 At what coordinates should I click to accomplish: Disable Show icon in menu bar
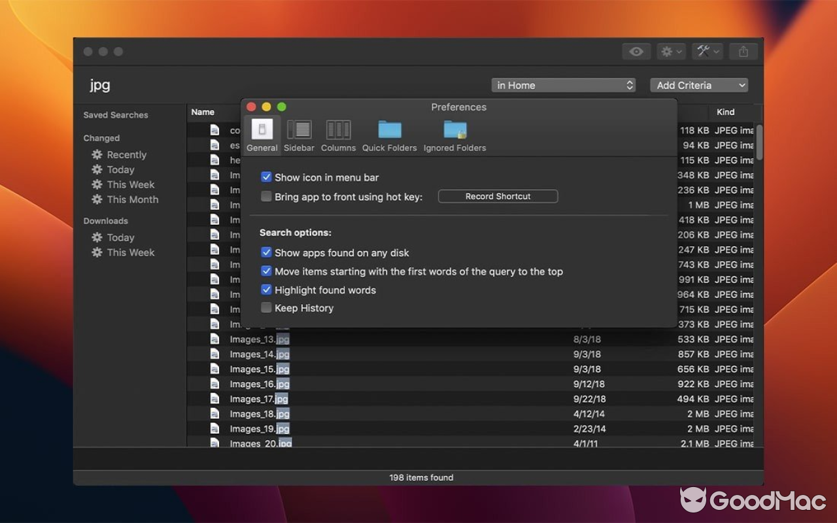tap(266, 177)
